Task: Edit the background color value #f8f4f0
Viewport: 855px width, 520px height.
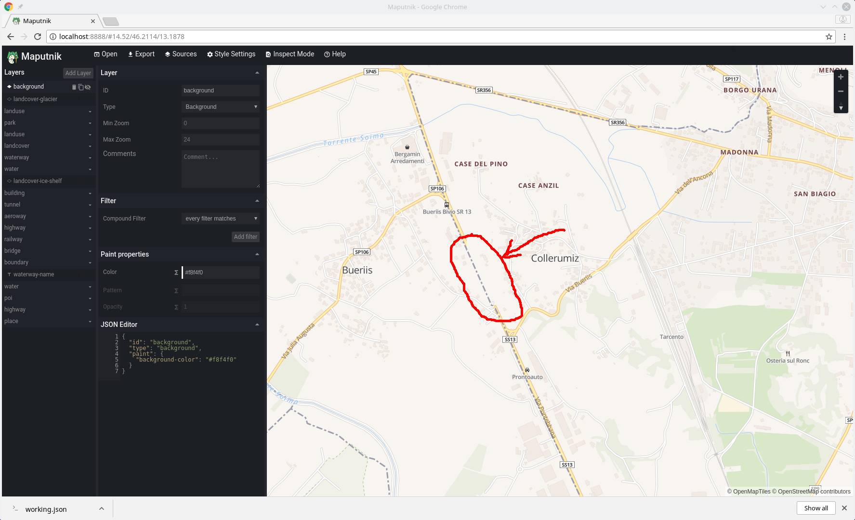Action: tap(221, 273)
